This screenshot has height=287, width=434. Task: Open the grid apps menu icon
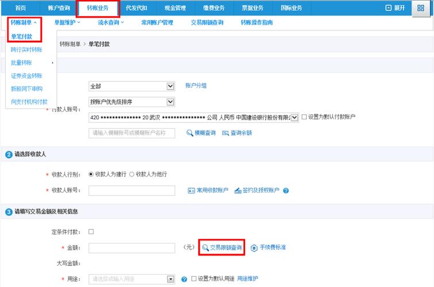coord(421,8)
